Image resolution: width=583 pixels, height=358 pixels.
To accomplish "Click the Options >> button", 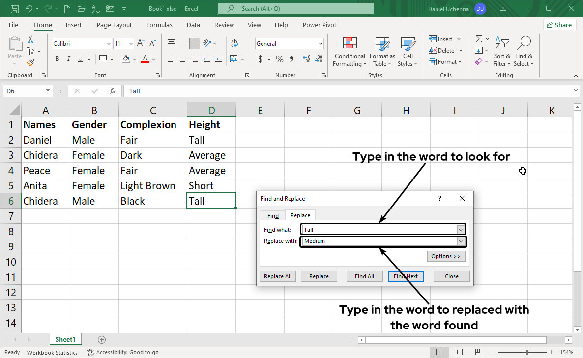I will tap(446, 256).
